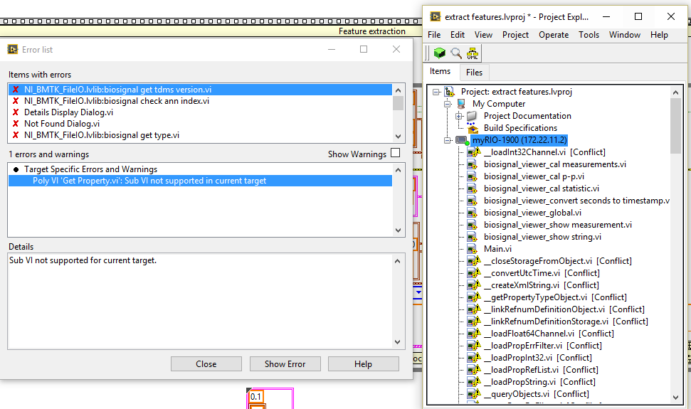The width and height of the screenshot is (691, 409).
Task: Open the UML hierarchy toolbar icon
Action: pyautogui.click(x=473, y=53)
